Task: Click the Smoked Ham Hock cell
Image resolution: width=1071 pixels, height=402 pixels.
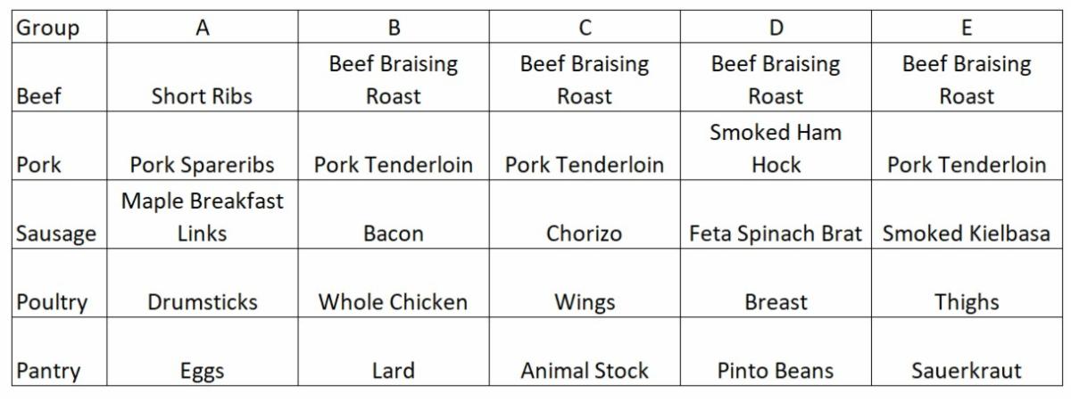Action: click(776, 149)
